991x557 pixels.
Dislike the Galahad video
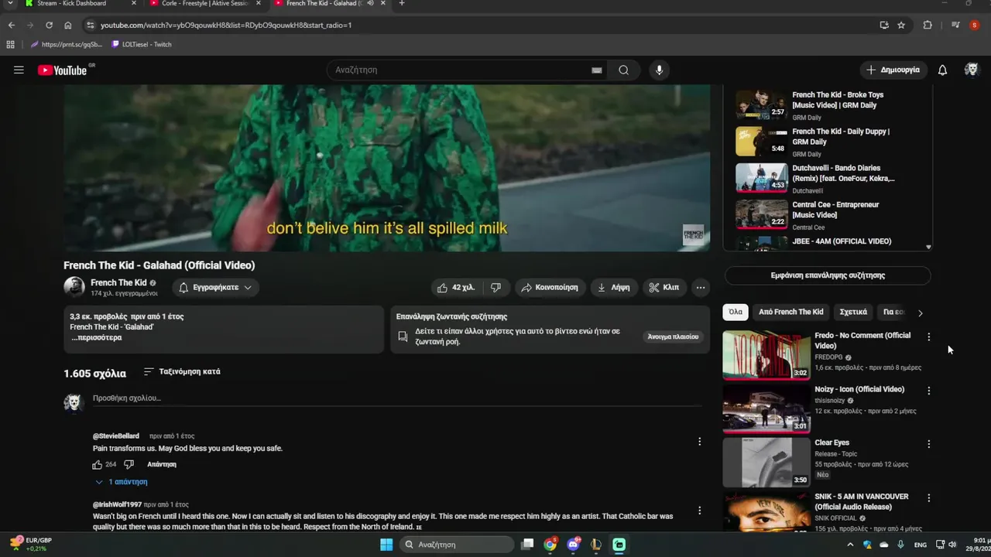tap(495, 288)
